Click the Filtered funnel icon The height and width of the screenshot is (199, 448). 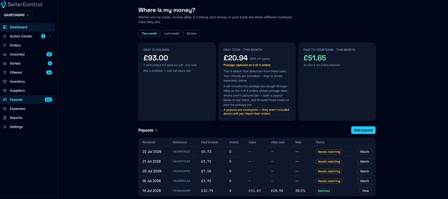point(5,72)
